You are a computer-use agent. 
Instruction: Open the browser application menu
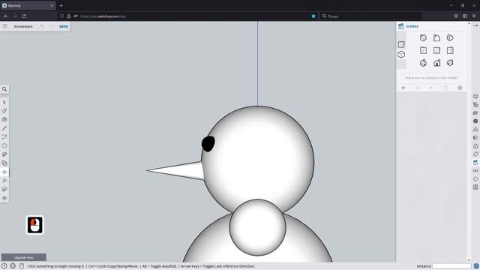click(474, 16)
